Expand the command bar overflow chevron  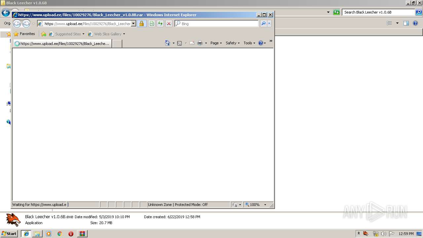click(x=271, y=41)
